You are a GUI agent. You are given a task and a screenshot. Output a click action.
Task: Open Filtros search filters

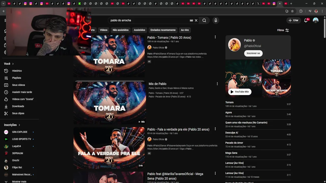tap(283, 30)
